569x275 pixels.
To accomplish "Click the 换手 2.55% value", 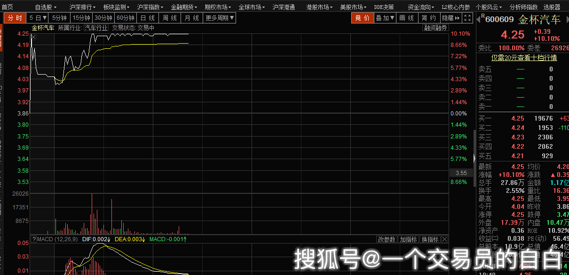I will tap(515, 191).
